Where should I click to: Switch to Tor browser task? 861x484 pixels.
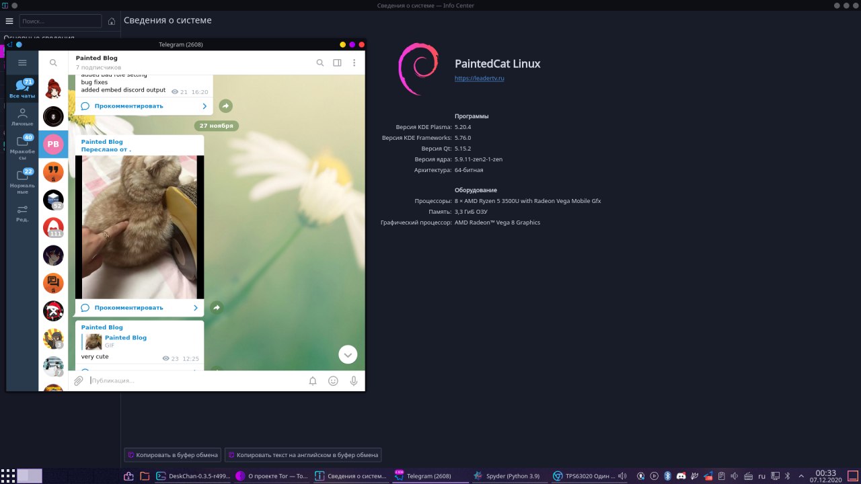[x=272, y=476]
